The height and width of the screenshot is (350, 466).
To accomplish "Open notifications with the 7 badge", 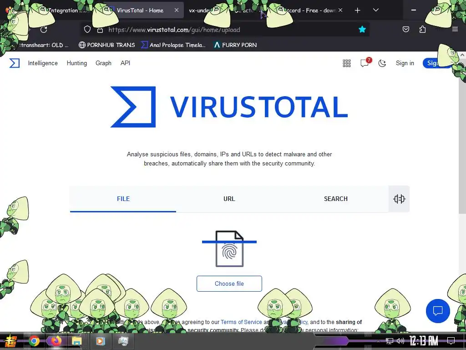I will (365, 62).
